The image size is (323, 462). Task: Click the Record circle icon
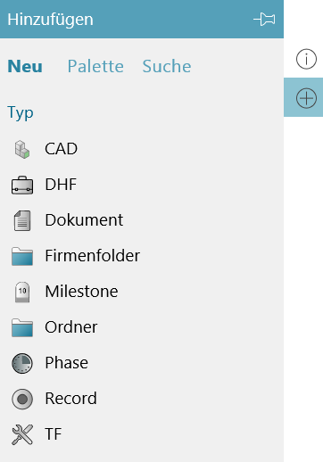[x=22, y=399]
